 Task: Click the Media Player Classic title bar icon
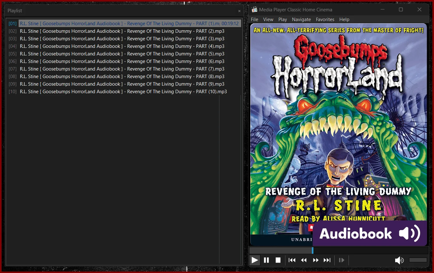pyautogui.click(x=254, y=10)
